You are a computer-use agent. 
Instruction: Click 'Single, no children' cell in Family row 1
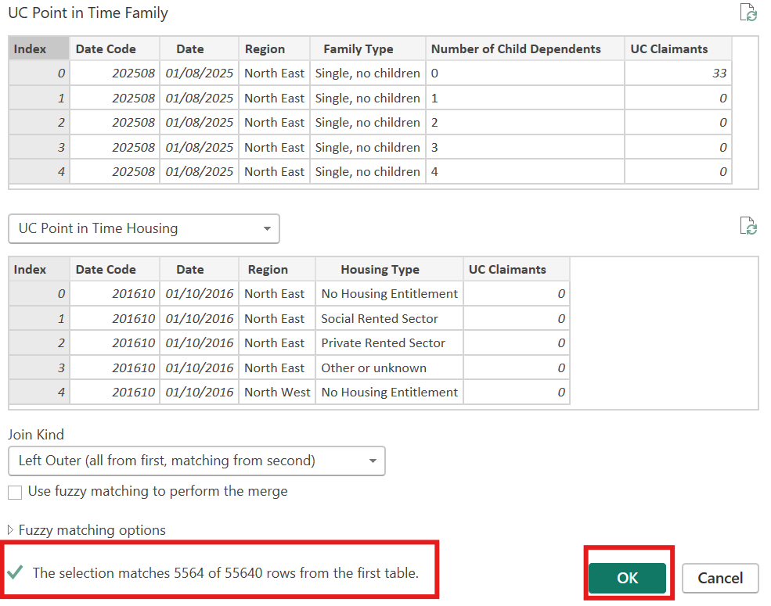[368, 98]
